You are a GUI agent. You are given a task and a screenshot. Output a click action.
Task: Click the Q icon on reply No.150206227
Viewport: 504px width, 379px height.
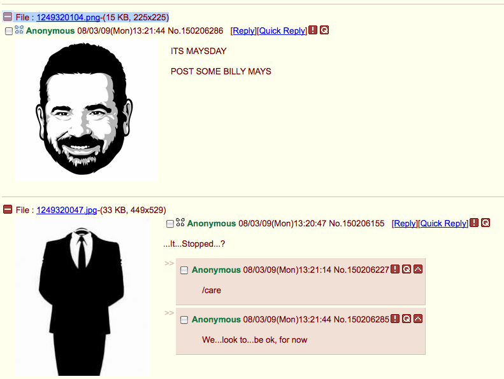point(407,269)
